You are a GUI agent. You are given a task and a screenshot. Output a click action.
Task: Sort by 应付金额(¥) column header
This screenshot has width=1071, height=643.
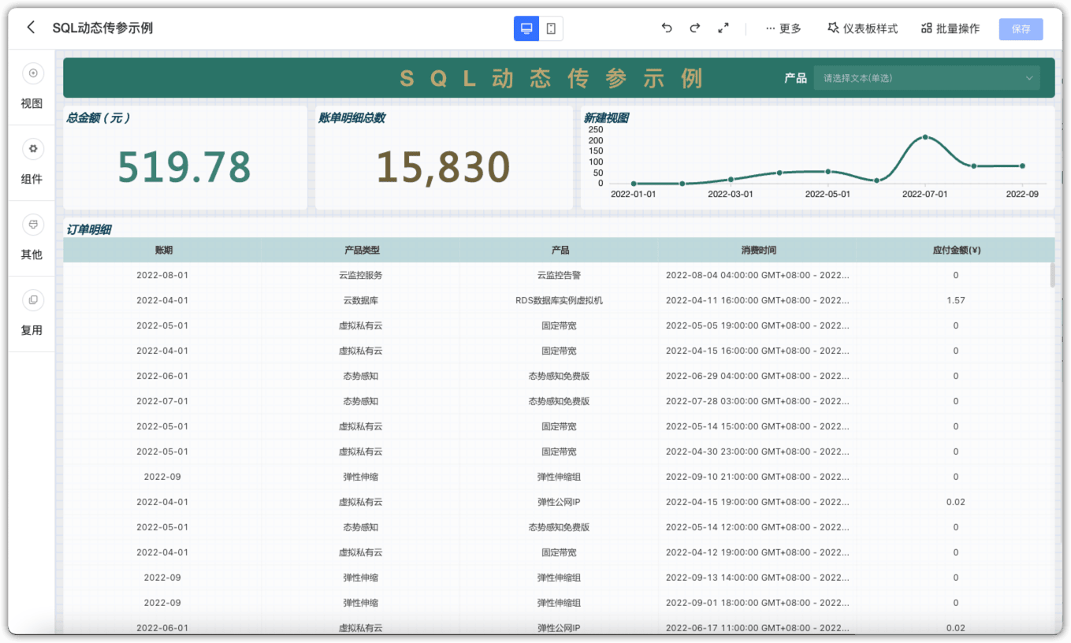coord(956,250)
